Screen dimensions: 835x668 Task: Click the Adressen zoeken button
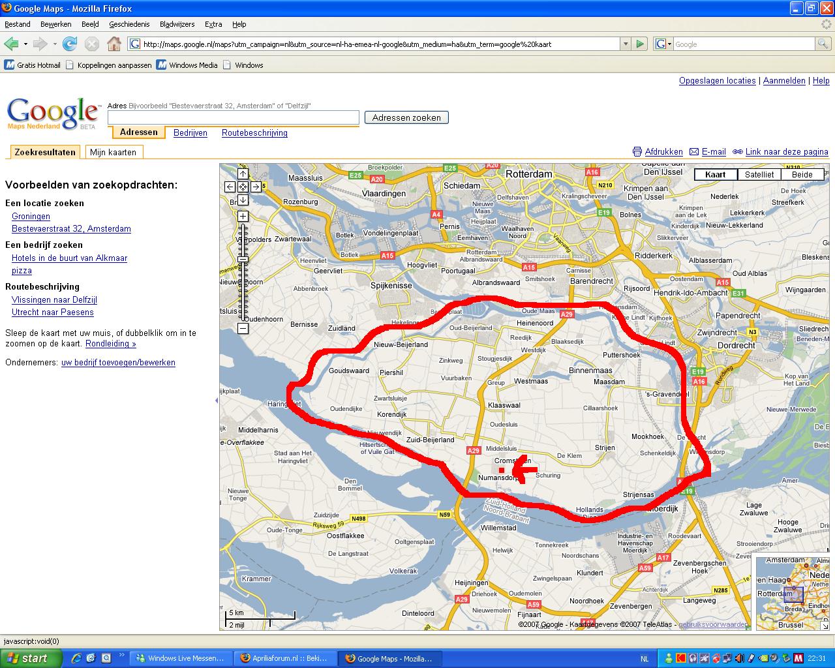[x=406, y=117]
